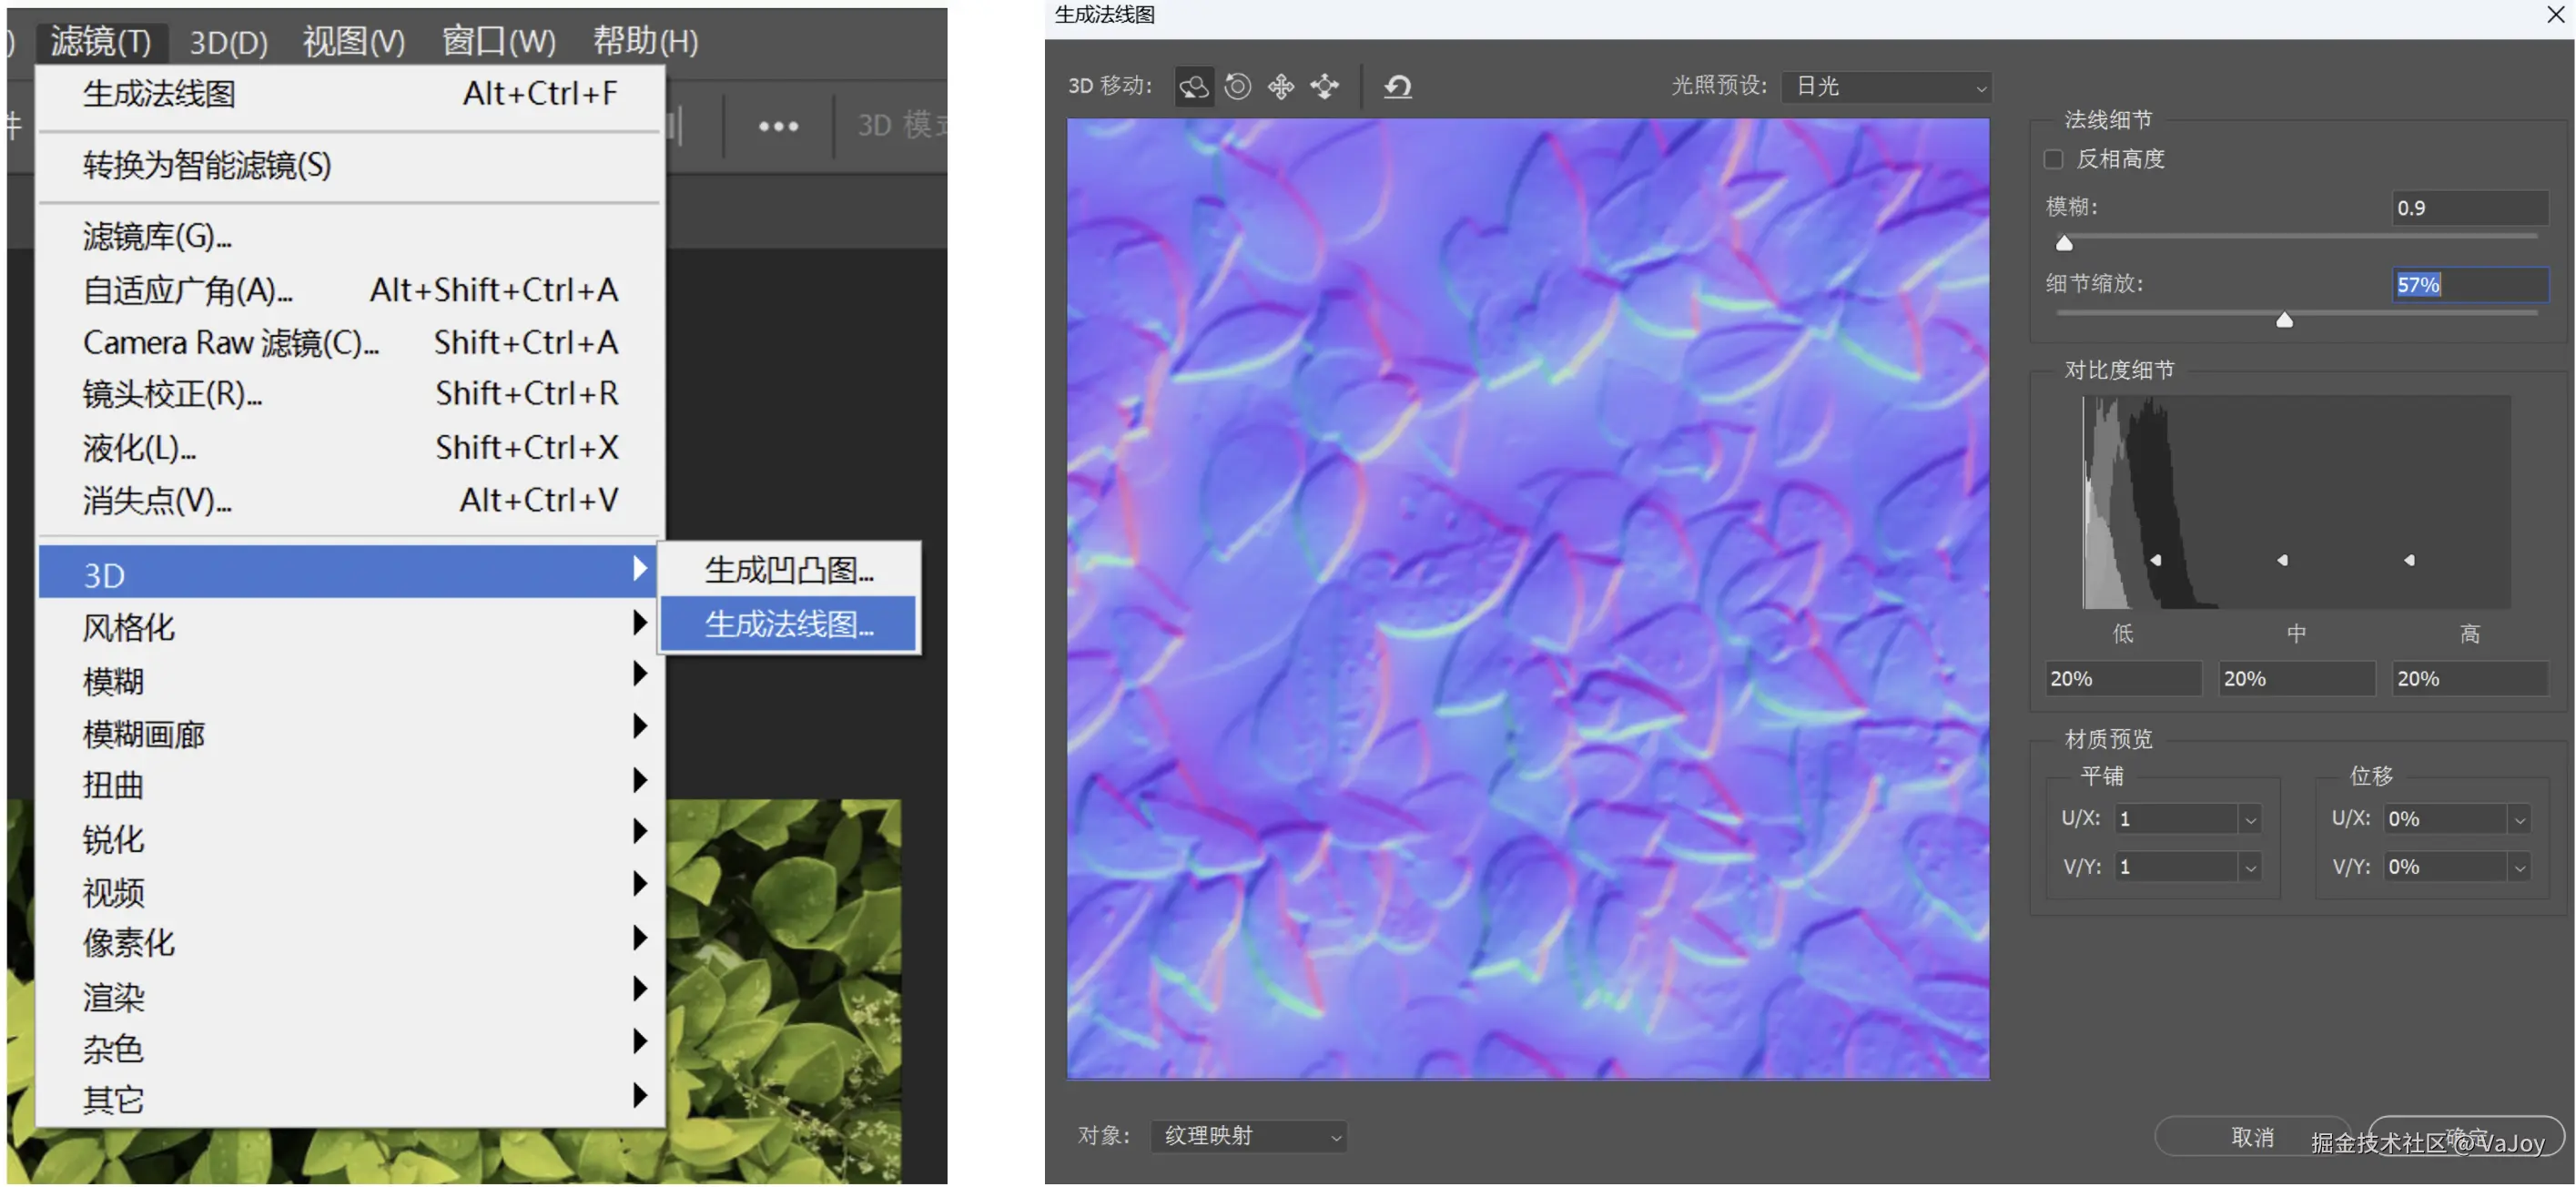The image size is (2576, 1187).
Task: Click the 细节缩放 slider handle
Action: click(2284, 320)
